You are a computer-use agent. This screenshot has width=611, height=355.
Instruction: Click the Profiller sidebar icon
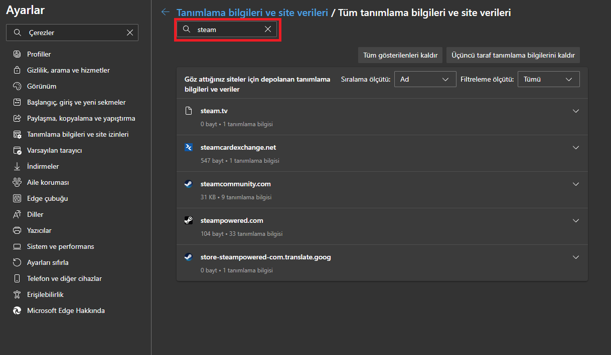click(18, 54)
